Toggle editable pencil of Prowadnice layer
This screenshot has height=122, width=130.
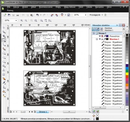click(105, 36)
